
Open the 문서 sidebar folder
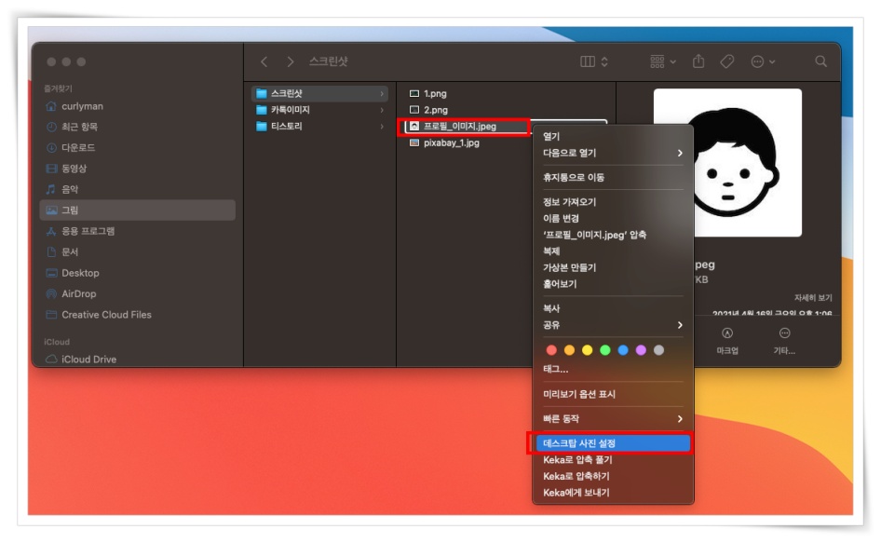pos(138,251)
